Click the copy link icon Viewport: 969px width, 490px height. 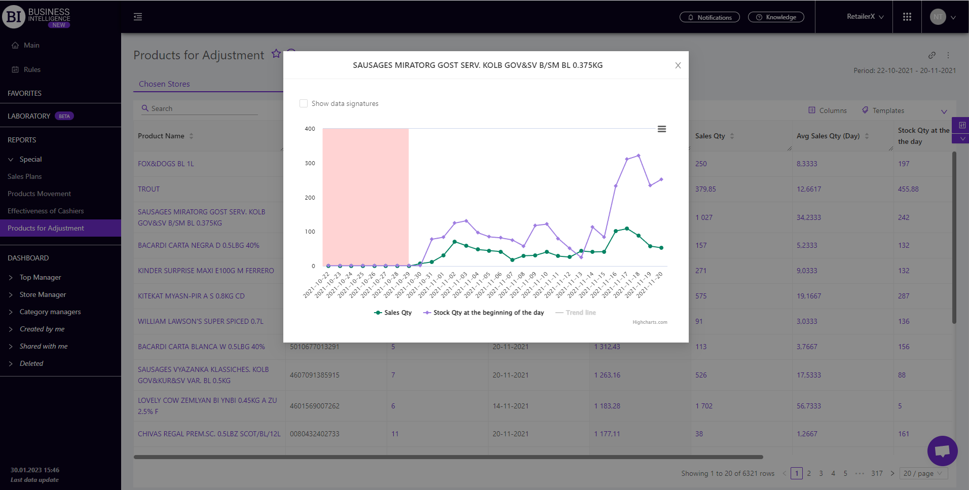point(931,55)
